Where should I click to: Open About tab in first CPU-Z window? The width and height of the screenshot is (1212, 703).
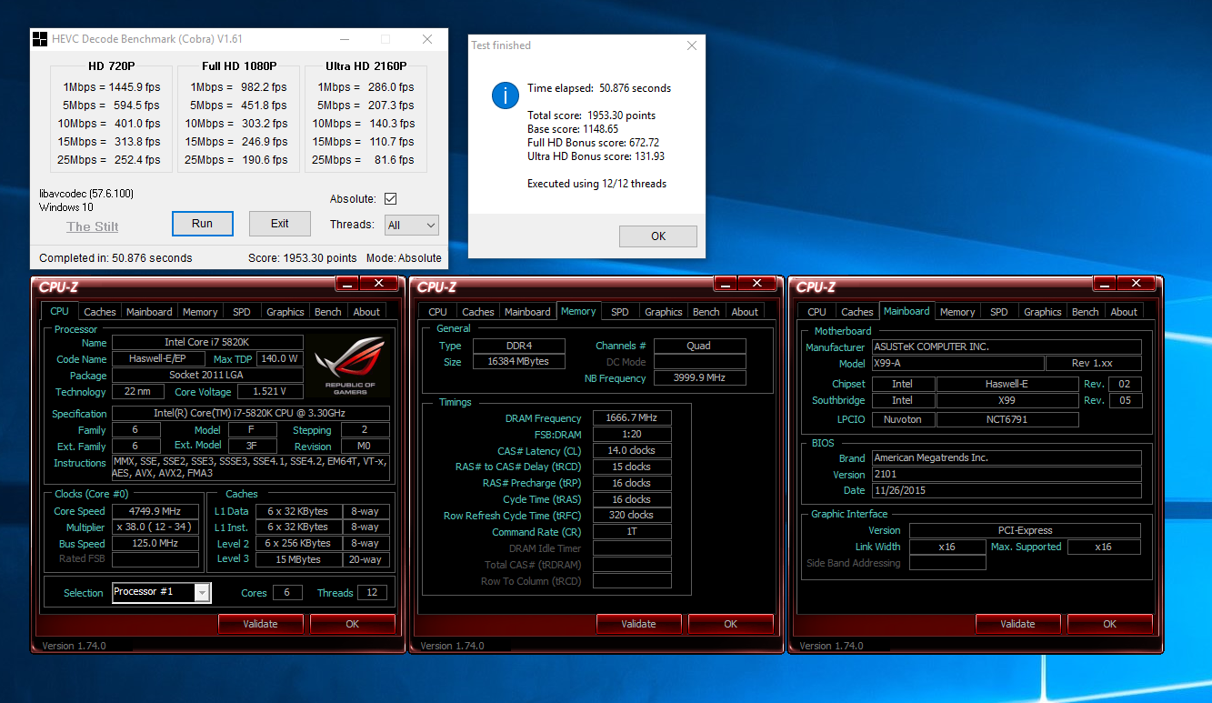(367, 312)
